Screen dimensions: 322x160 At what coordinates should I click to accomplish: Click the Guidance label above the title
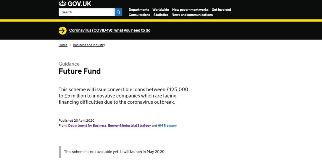click(69, 64)
